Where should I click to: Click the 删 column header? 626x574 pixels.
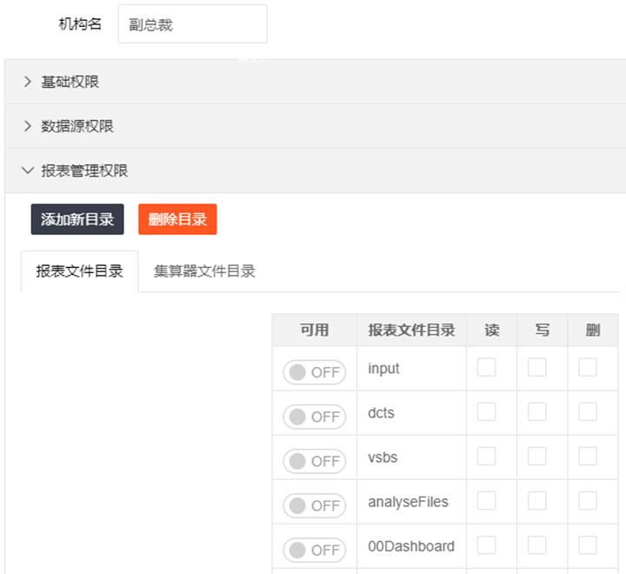point(593,330)
